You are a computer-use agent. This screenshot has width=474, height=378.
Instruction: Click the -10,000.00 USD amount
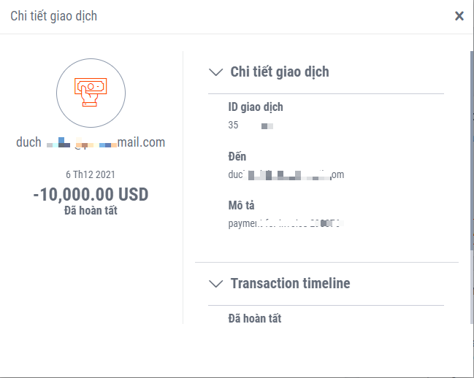(x=91, y=194)
